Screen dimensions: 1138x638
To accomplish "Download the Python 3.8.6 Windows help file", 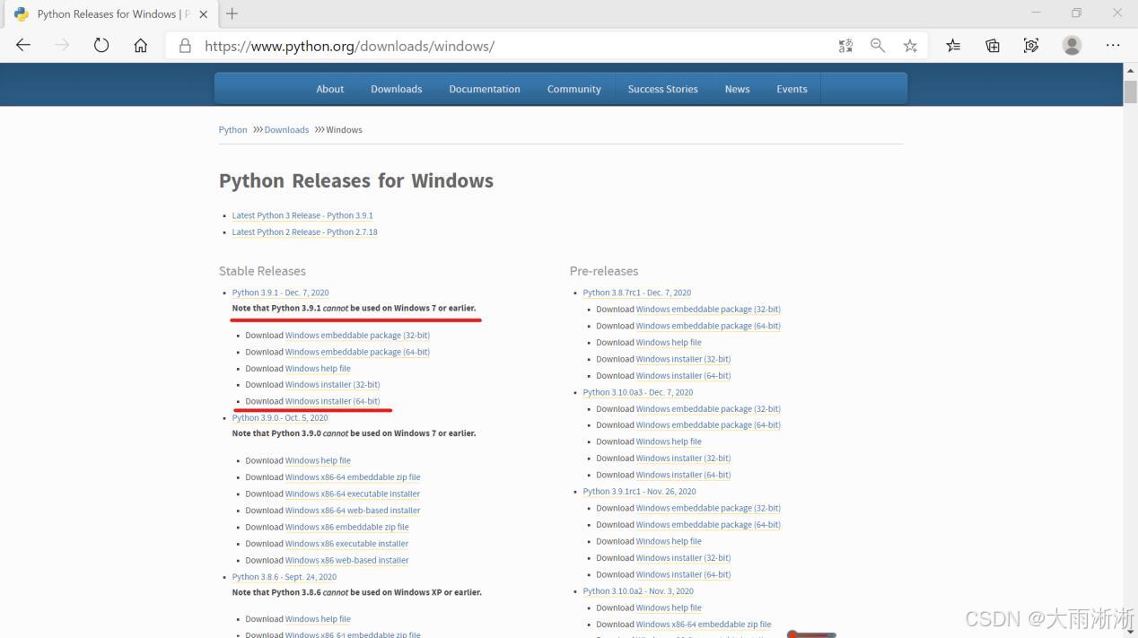I will (x=318, y=619).
